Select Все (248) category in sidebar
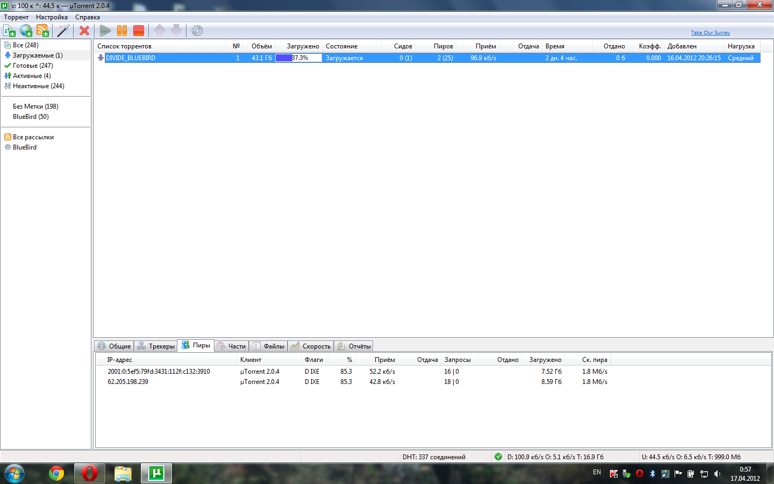Screen dimensions: 774x484 tap(26, 45)
